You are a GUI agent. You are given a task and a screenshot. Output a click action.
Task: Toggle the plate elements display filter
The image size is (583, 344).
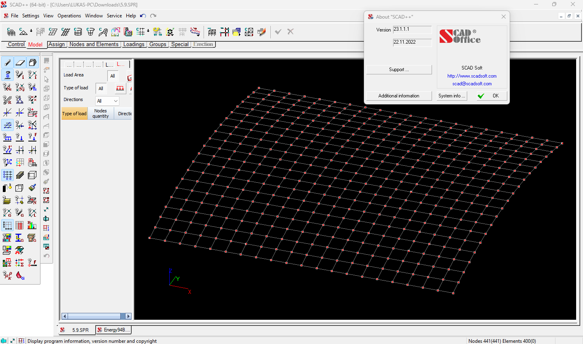(20, 63)
